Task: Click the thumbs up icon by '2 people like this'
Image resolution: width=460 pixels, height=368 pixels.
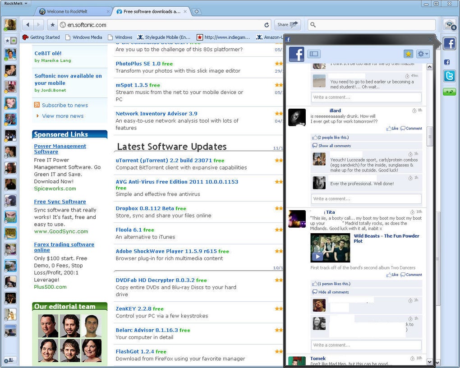Action: [314, 138]
